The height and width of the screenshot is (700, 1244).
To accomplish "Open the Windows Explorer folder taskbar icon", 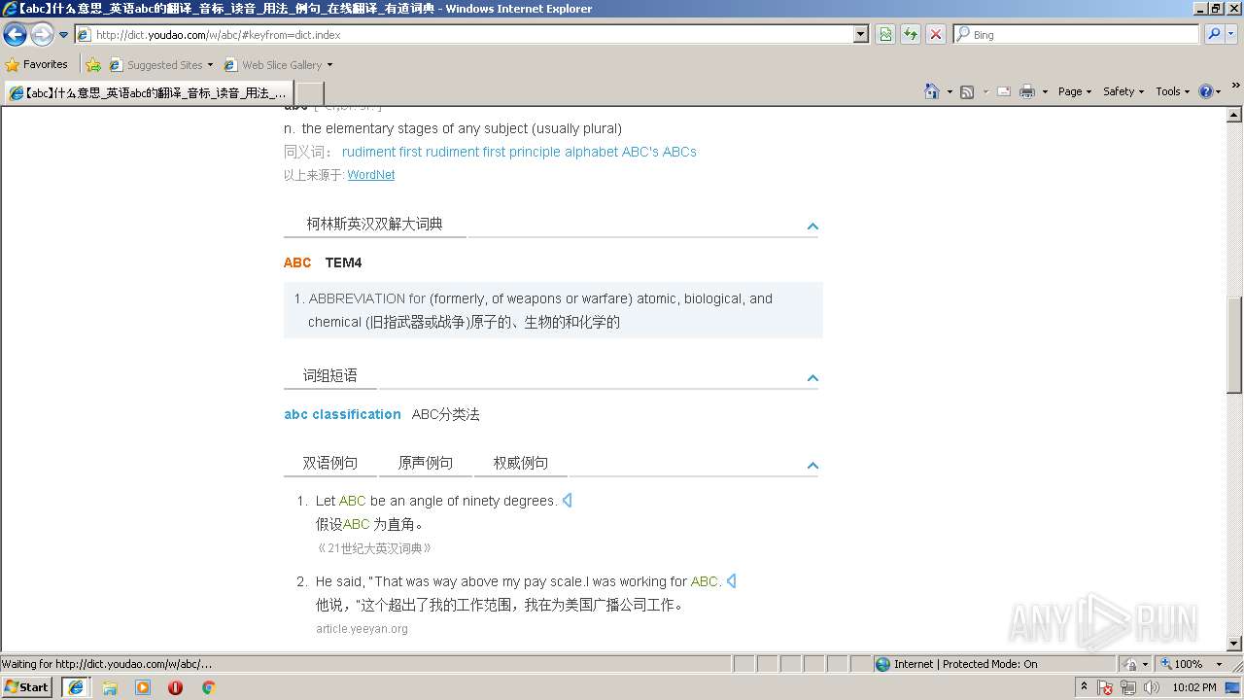I will pyautogui.click(x=110, y=687).
